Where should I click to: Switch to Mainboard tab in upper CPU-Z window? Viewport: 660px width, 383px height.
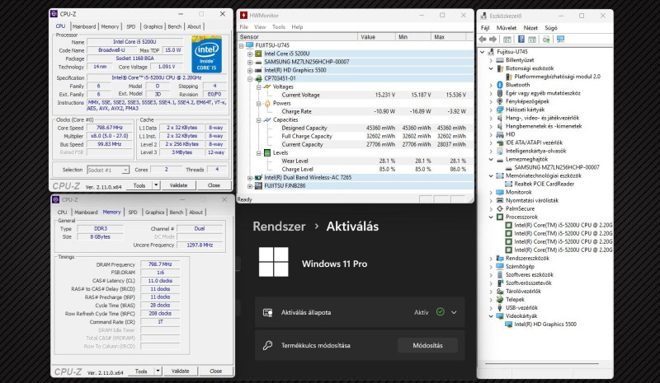point(84,26)
